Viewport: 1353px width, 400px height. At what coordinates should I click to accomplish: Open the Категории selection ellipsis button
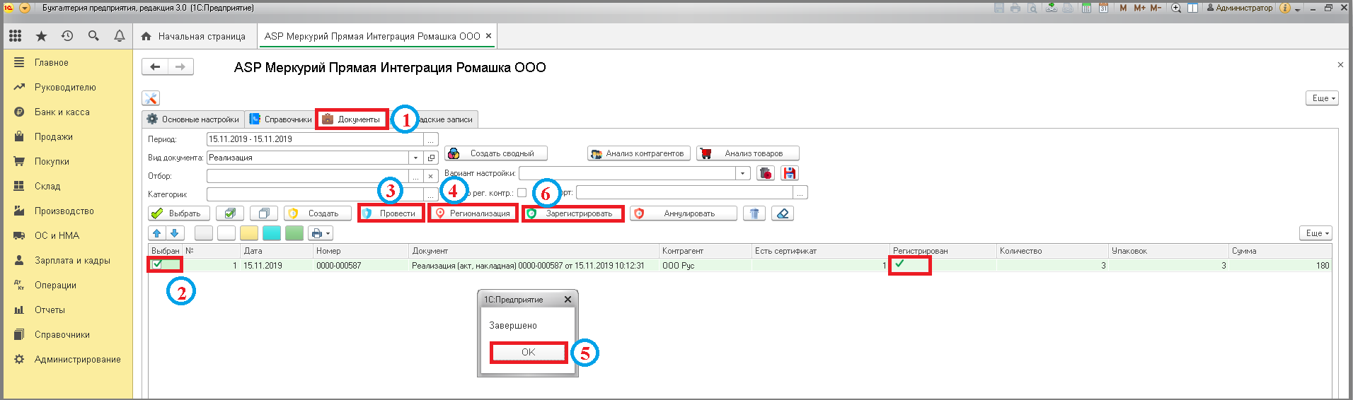pos(431,194)
